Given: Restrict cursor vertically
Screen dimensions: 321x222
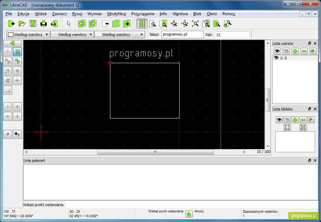Looking at the screenshot, I should (x=17, y=116).
